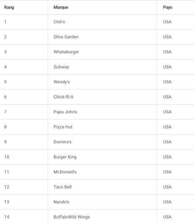Select Subway in the Marque column
This screenshot has height=223, width=194.
(x=61, y=67)
